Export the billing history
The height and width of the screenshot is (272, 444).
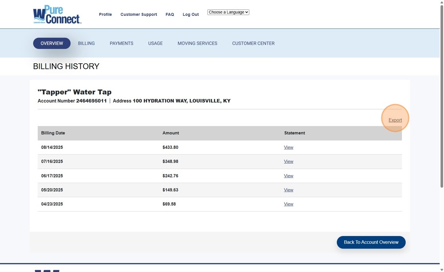pyautogui.click(x=395, y=120)
